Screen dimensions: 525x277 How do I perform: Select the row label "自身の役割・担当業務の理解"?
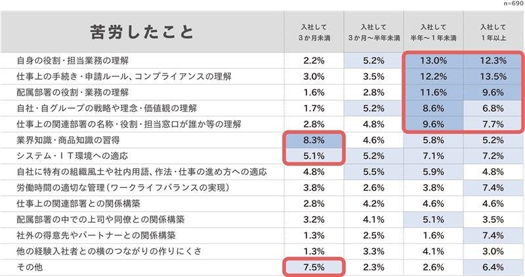click(x=74, y=61)
